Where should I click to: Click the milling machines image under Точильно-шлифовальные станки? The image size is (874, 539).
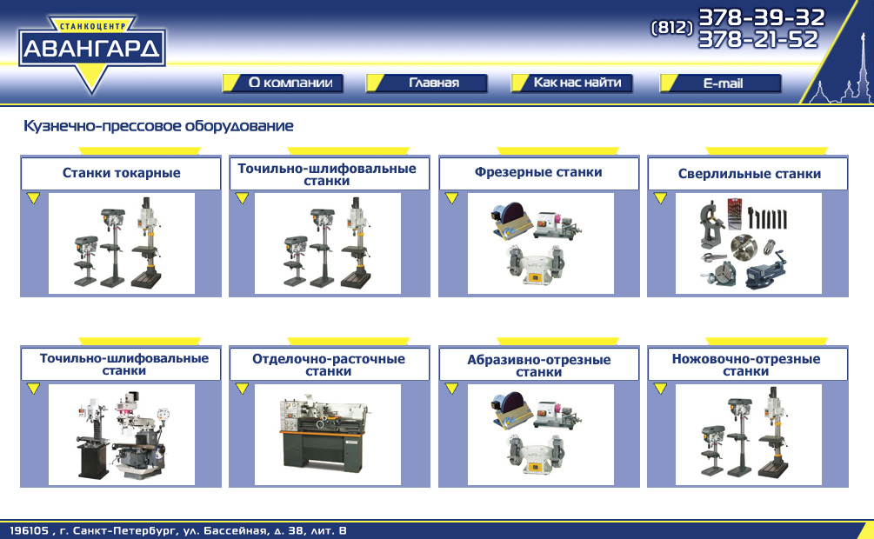122,434
